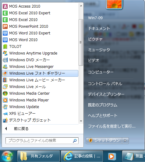Click the Windows Anytime Upgrade icon
The width and height of the screenshot is (145, 162).
(x=5, y=53)
